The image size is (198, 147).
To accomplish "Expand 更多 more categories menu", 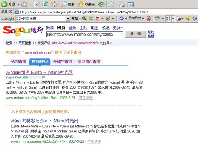I will 118,28.
